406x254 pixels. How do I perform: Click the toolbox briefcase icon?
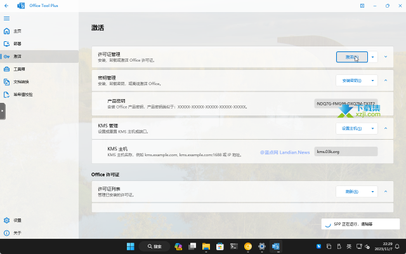coord(6,69)
